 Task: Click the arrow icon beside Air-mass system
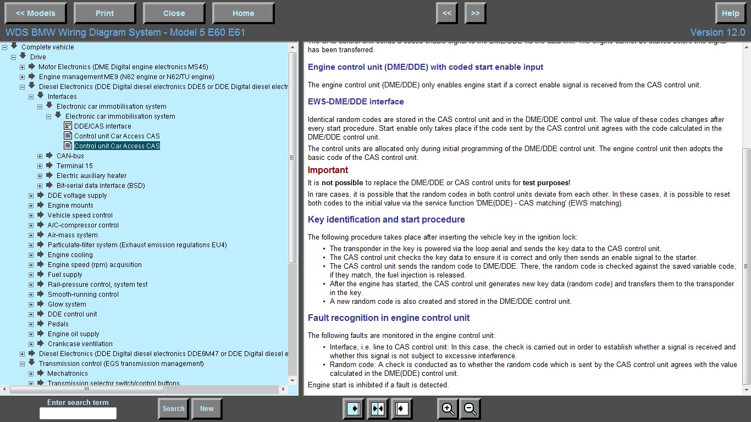tap(40, 235)
